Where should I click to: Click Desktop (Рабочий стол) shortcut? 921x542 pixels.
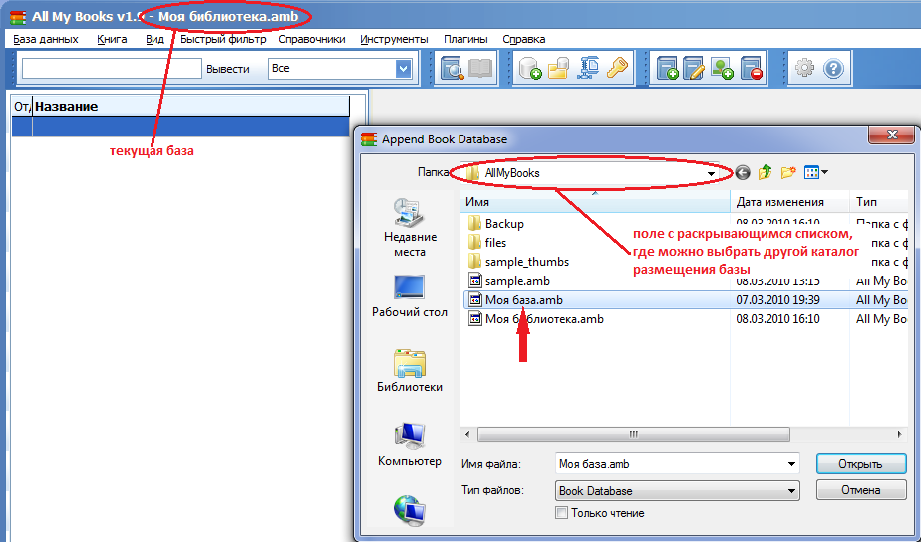[410, 297]
